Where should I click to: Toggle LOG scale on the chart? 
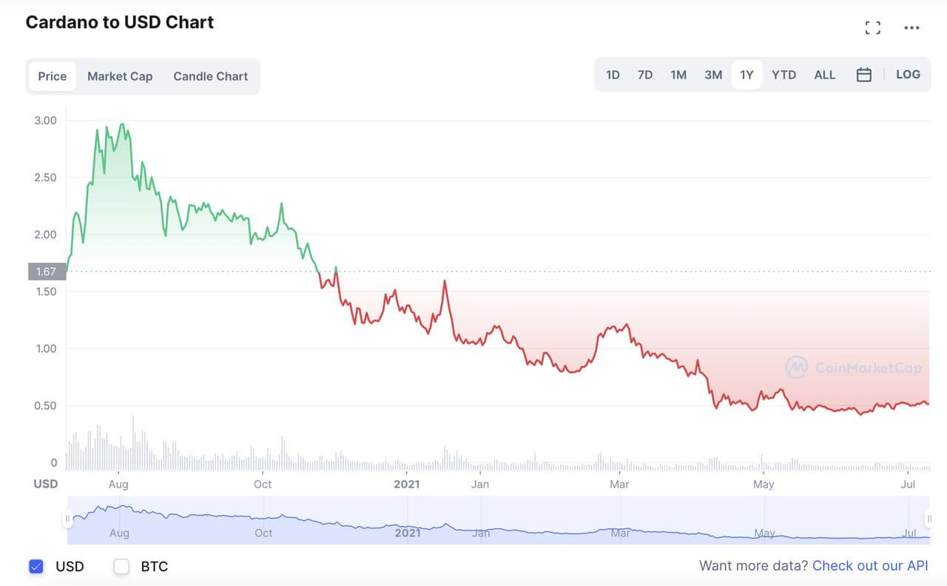908,75
